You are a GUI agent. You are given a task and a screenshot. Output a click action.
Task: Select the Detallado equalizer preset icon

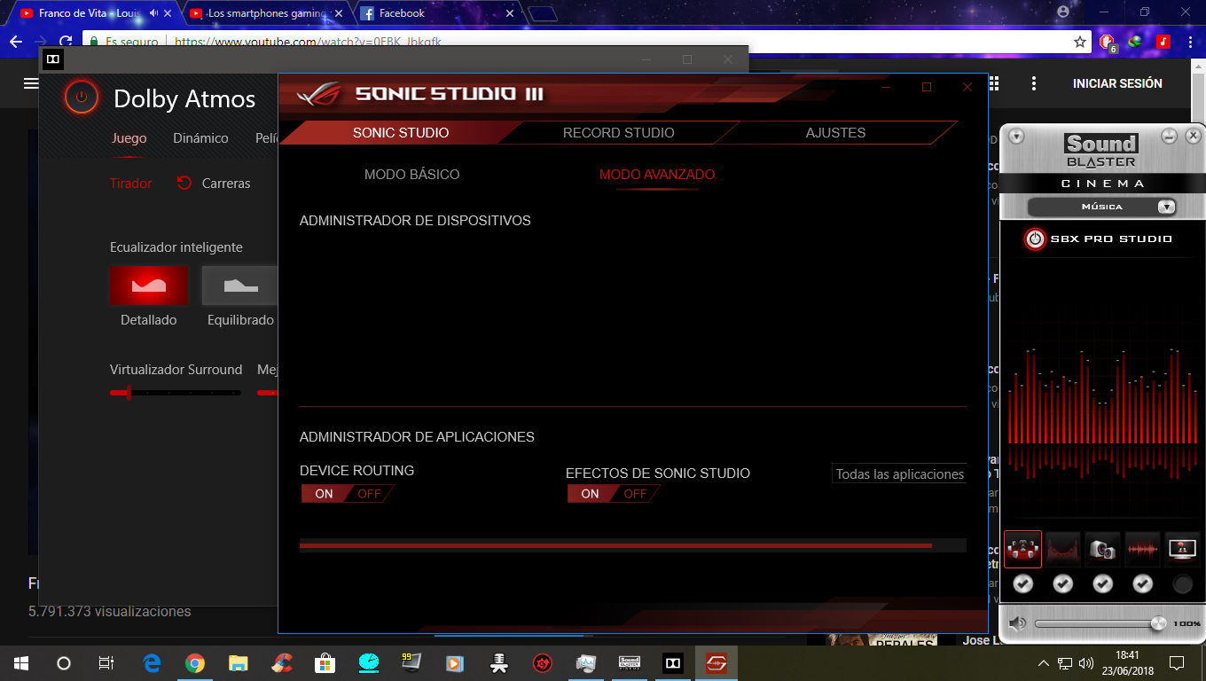tap(149, 286)
